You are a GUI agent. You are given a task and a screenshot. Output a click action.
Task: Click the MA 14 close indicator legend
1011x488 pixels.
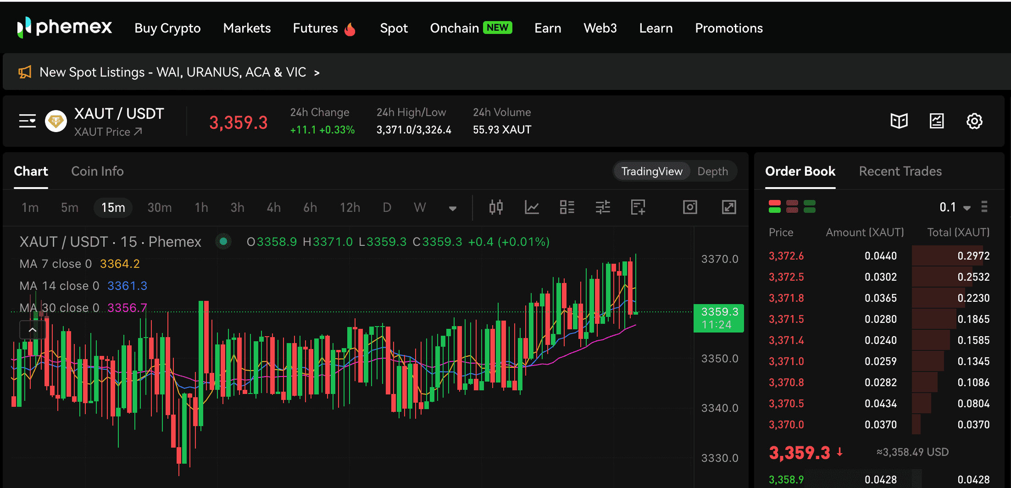click(83, 286)
